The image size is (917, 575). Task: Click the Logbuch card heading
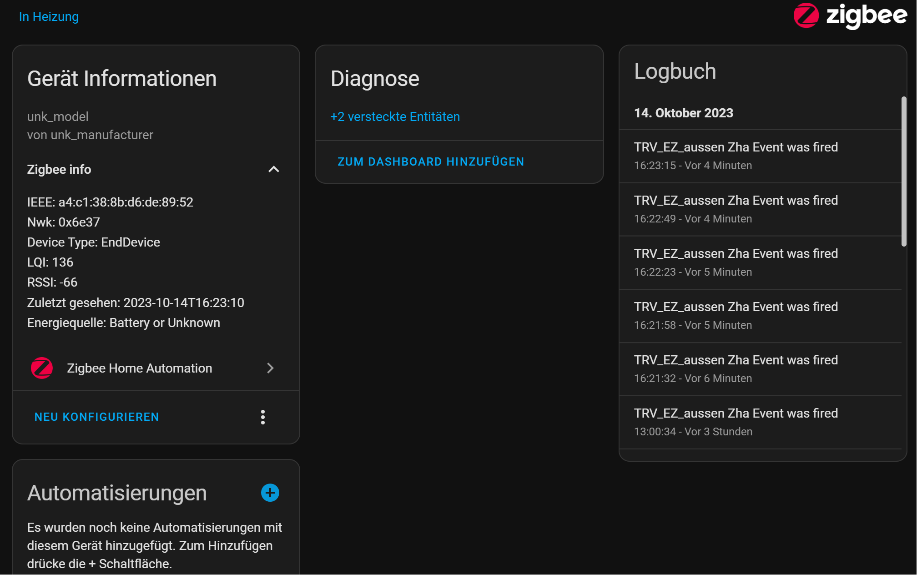click(675, 71)
